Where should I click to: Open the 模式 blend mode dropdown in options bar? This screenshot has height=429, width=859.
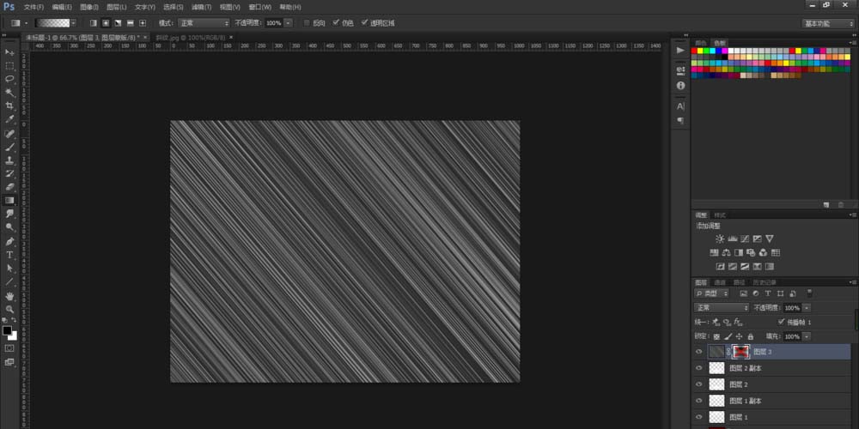(204, 23)
